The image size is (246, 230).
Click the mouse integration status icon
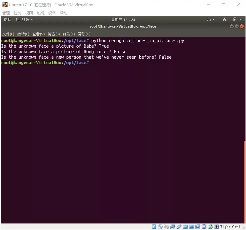pyautogui.click(x=210, y=226)
